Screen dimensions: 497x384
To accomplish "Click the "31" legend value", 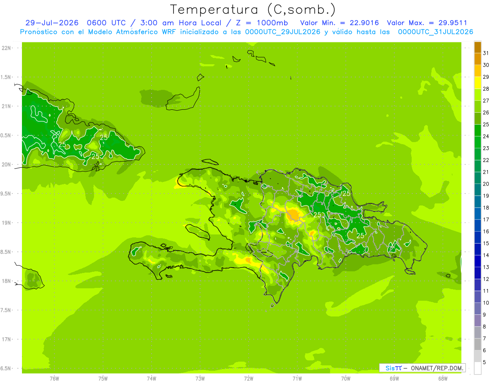I will pyautogui.click(x=486, y=53).
